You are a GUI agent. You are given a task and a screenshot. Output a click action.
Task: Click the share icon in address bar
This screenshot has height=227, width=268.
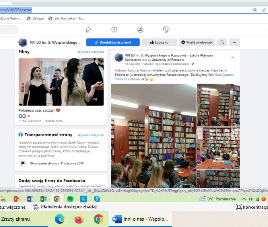point(264,10)
